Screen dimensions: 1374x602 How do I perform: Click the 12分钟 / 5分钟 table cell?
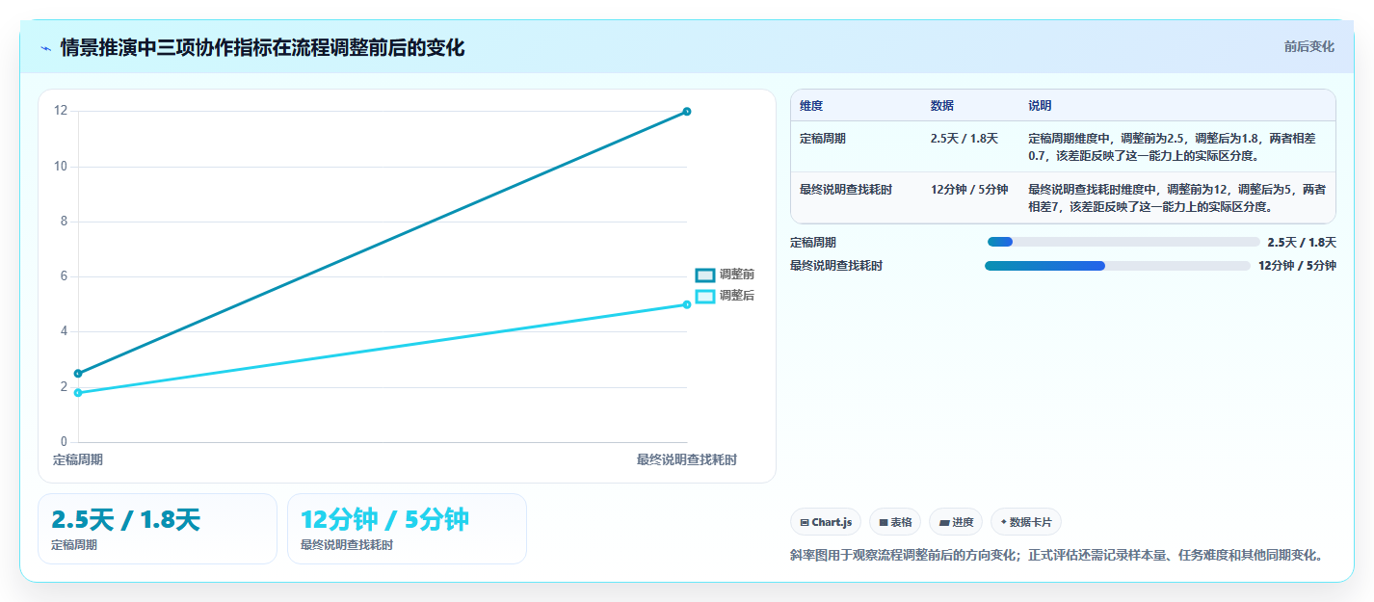click(x=969, y=190)
